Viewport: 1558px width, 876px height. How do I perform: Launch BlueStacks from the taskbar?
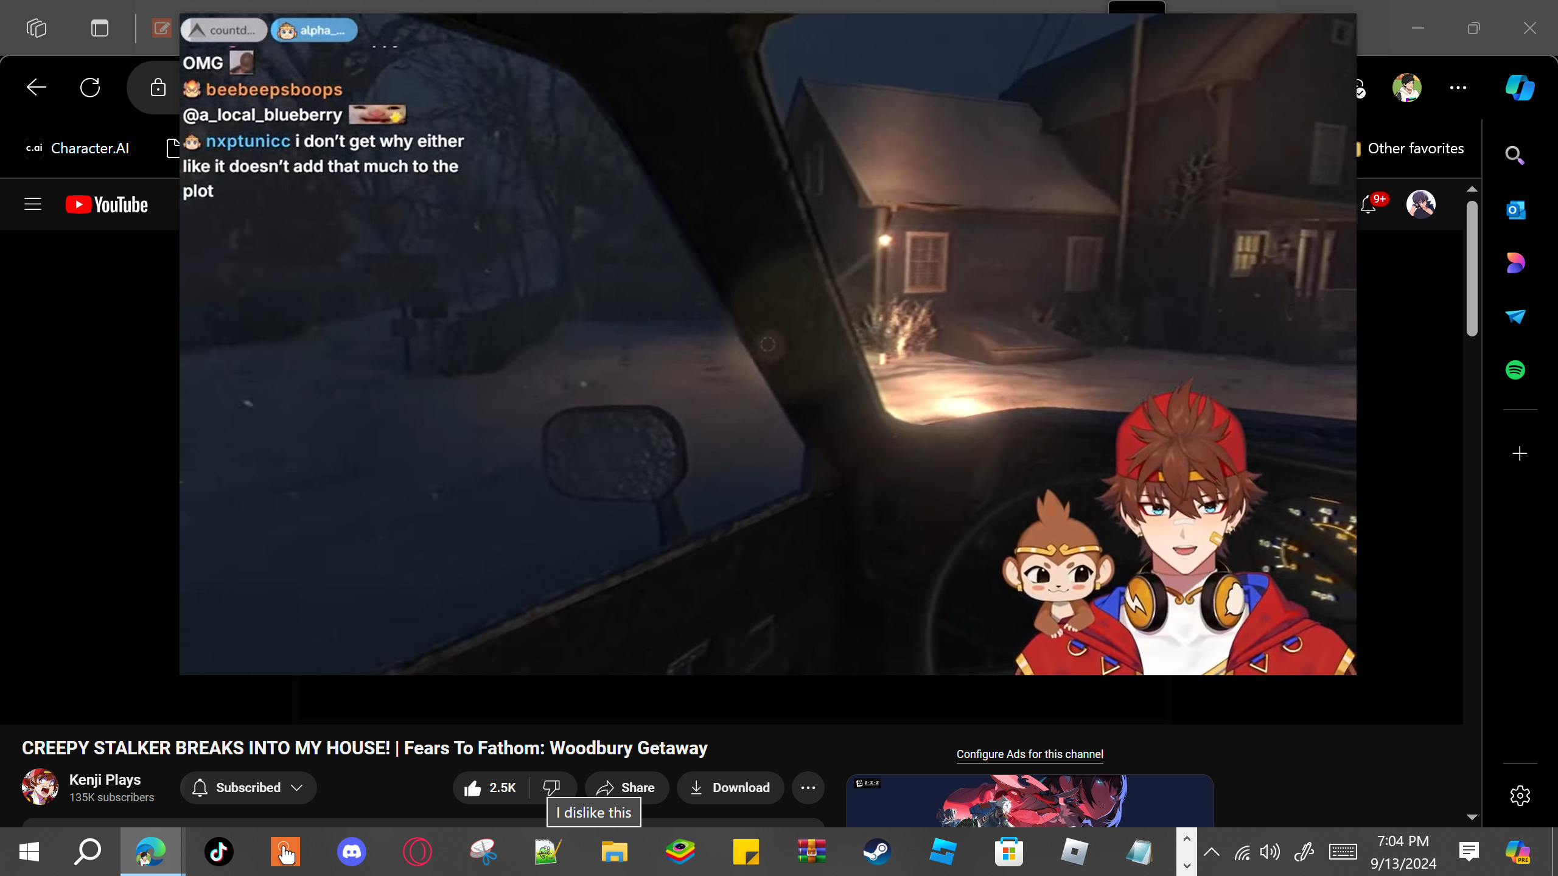(680, 852)
